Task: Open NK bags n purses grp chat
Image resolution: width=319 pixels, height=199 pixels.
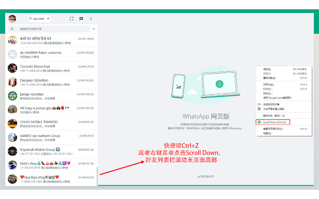Action: (x=51, y=110)
